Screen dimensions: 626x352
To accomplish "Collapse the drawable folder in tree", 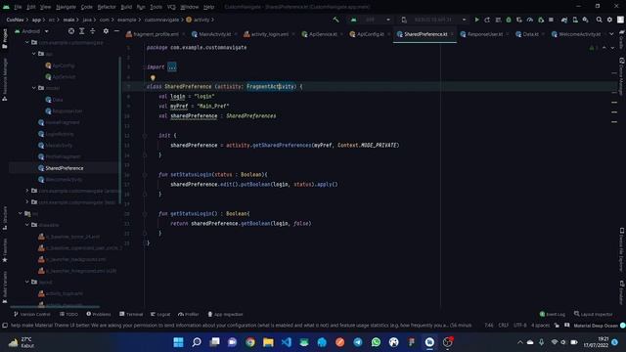I will (27, 225).
